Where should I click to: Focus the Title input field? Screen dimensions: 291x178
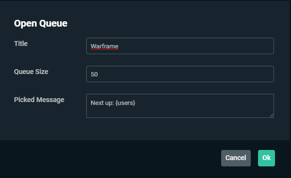(180, 46)
